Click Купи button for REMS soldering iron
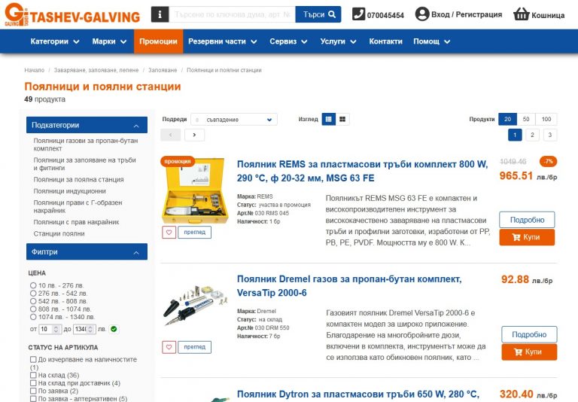The width and height of the screenshot is (578, 402). point(527,237)
